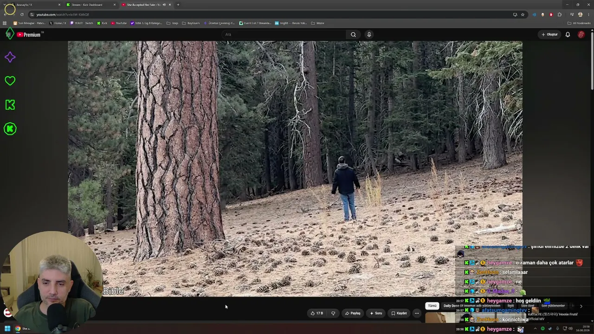Open the Müzik bookmarks folder
This screenshot has height=334, width=594.
[317, 23]
